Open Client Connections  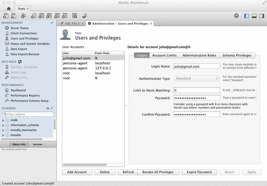[24, 33]
